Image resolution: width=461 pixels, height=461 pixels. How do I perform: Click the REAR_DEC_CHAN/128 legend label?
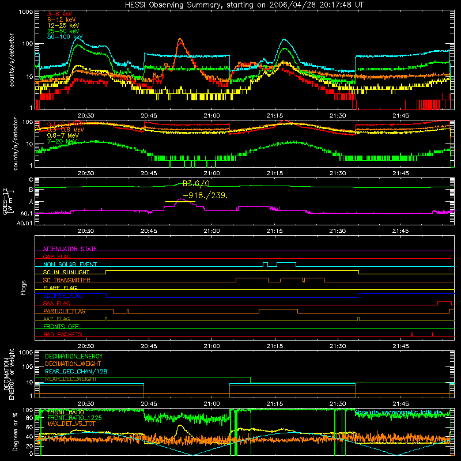(76, 371)
